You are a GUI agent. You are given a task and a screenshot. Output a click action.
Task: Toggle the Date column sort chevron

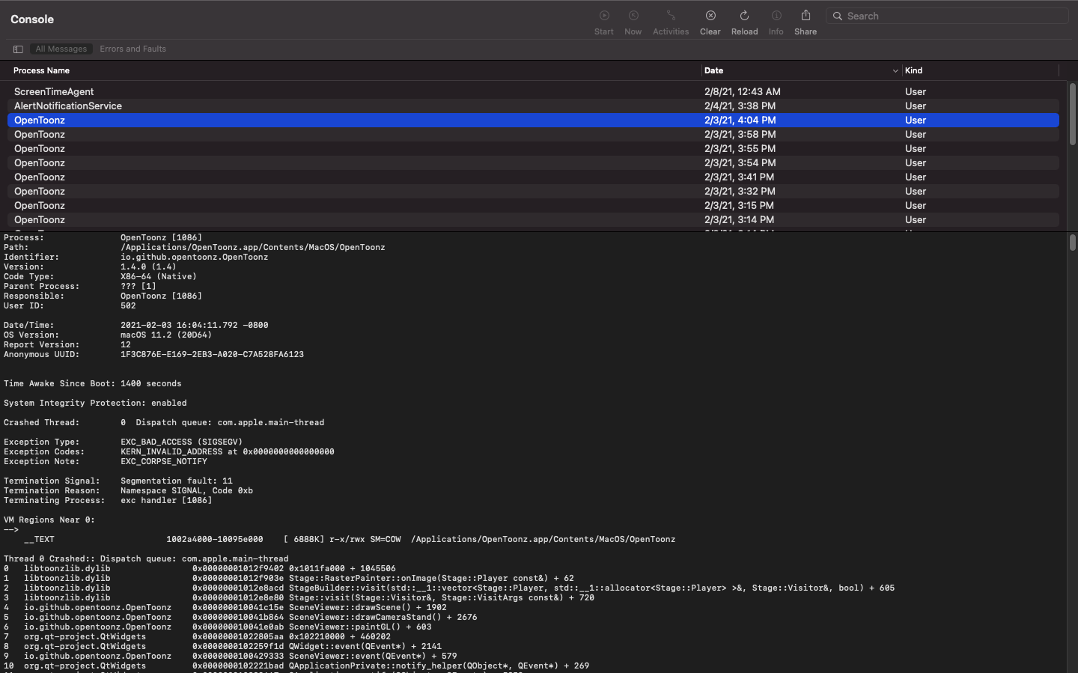point(895,71)
